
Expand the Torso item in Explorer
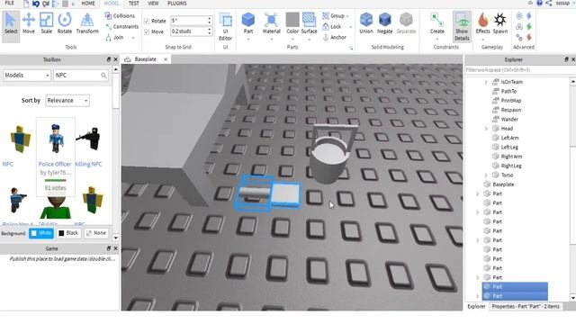[486, 175]
